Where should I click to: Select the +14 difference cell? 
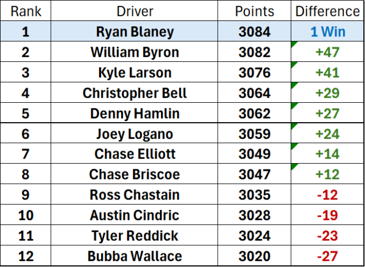point(327,154)
